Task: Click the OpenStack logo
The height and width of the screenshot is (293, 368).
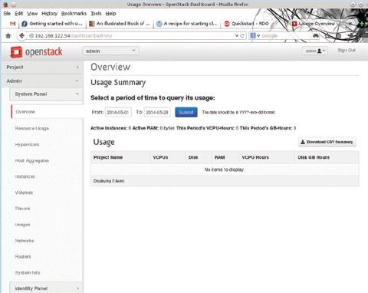Action: coord(37,52)
